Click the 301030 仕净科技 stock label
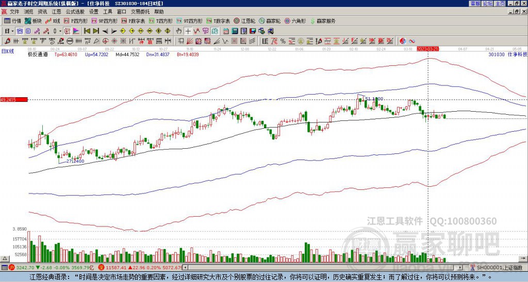Viewport: 528px width, 282px height. (x=507, y=55)
